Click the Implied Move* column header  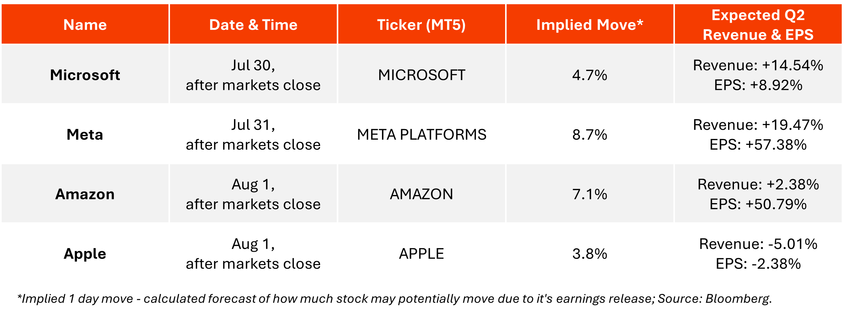coord(590,25)
